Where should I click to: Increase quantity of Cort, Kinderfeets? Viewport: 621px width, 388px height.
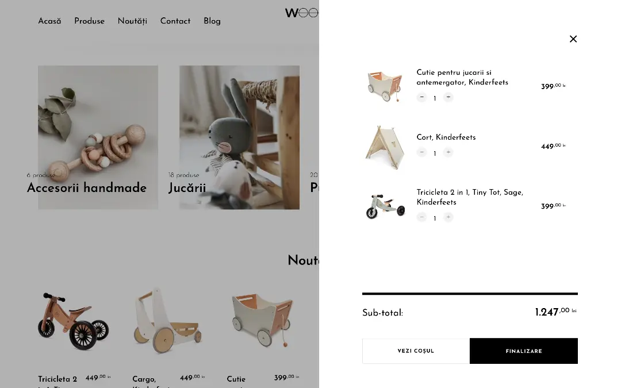tap(448, 152)
